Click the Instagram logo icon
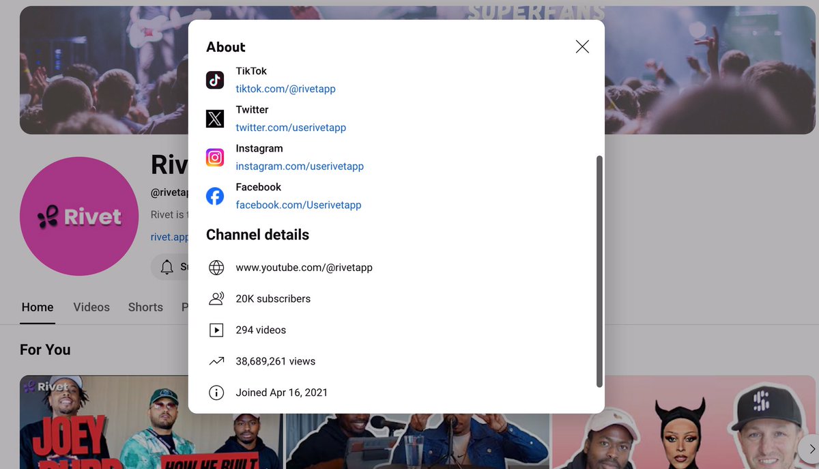Screen dimensions: 819x469 [x=215, y=158]
